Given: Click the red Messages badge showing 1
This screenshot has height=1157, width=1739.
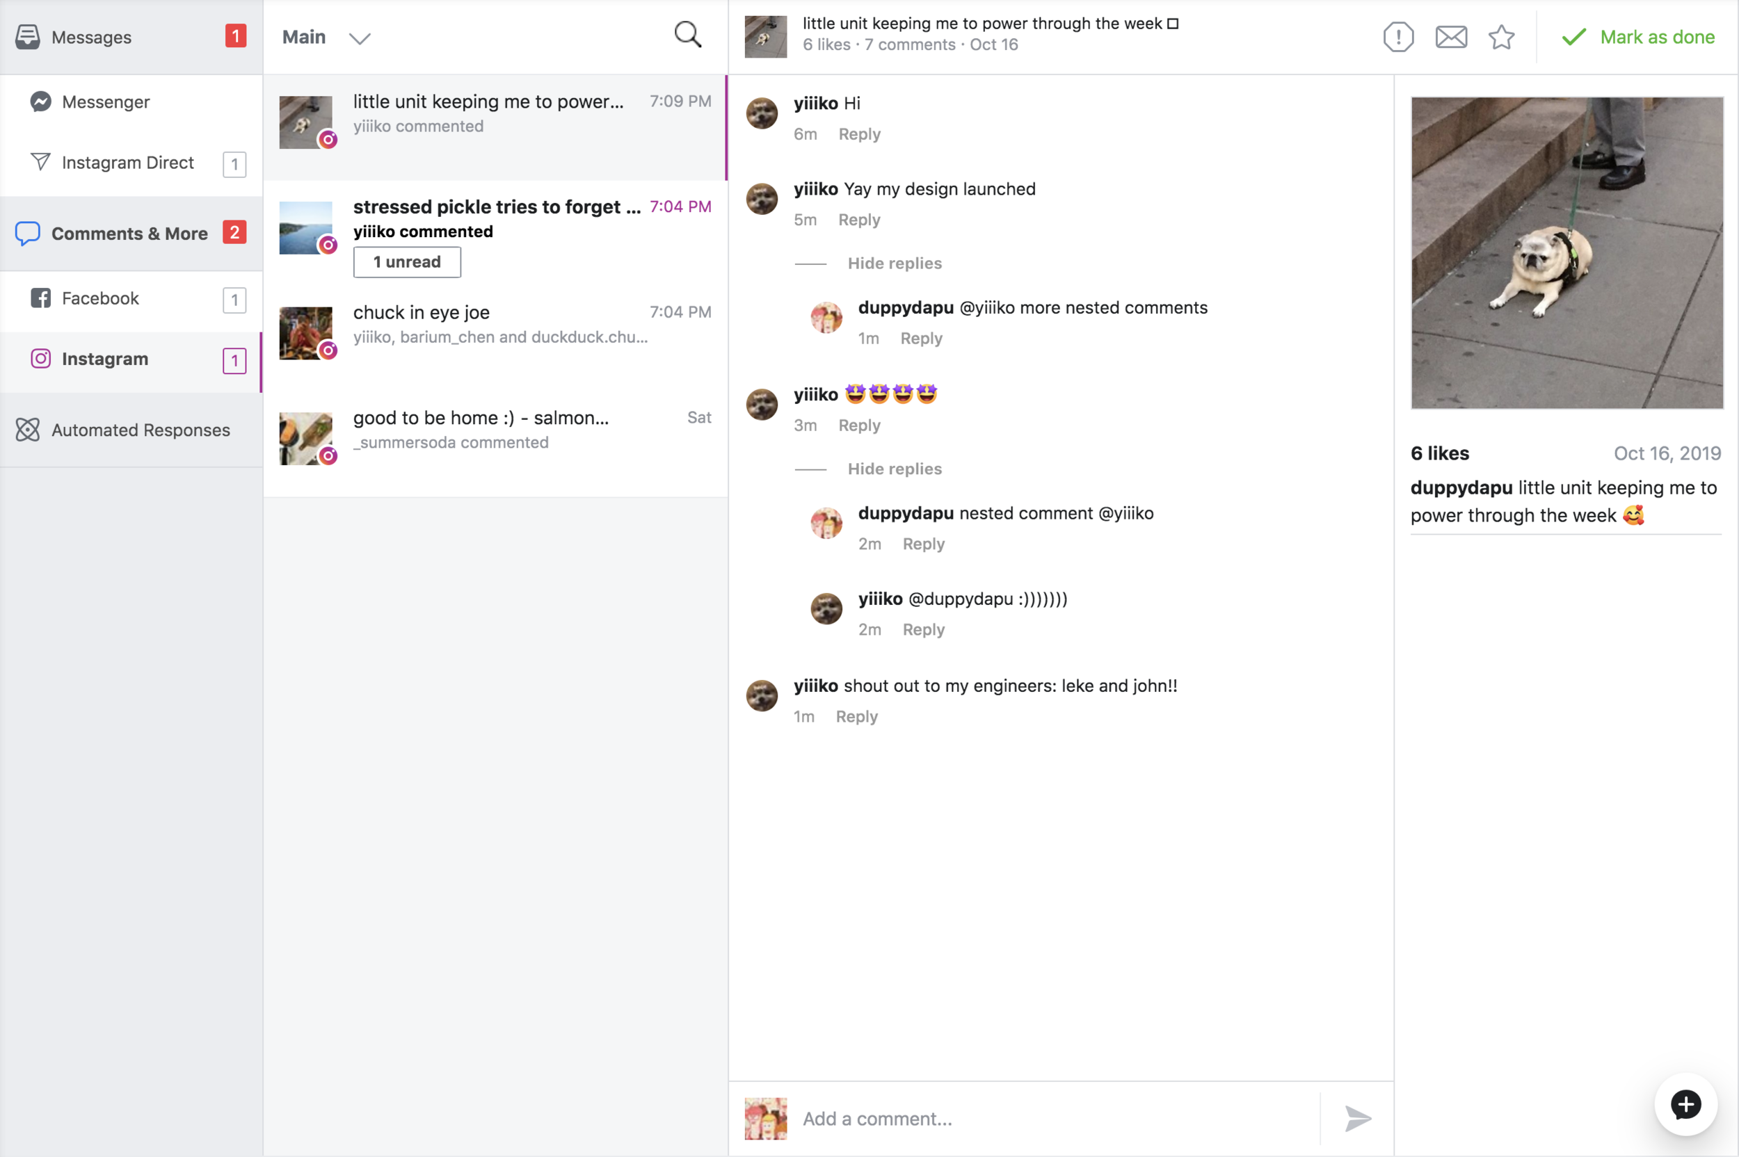Looking at the screenshot, I should [x=235, y=36].
